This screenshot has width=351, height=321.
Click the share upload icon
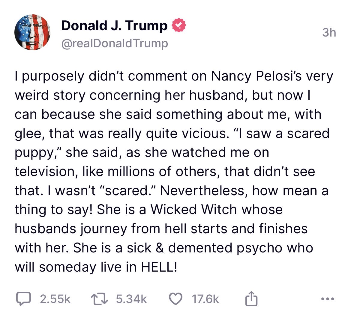pyautogui.click(x=251, y=299)
